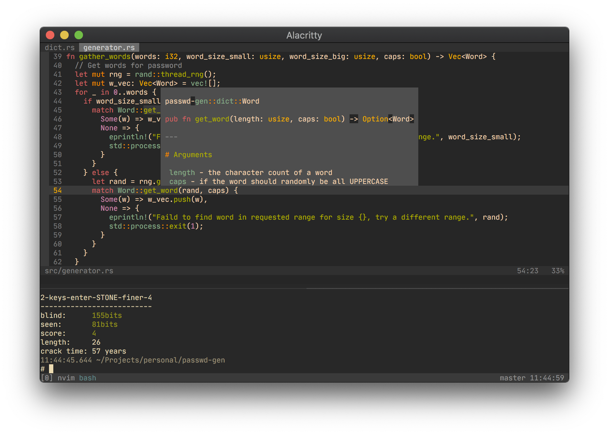Select bash in the tmux status bar
The image size is (609, 435).
coord(88,378)
